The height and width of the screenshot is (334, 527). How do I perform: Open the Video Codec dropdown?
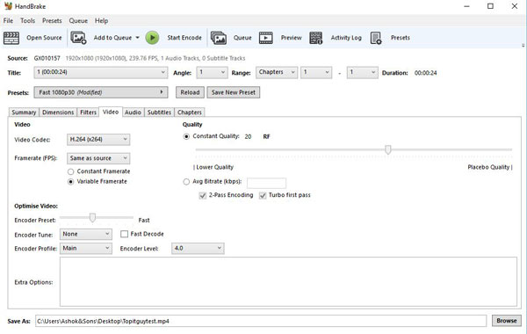[x=98, y=140]
